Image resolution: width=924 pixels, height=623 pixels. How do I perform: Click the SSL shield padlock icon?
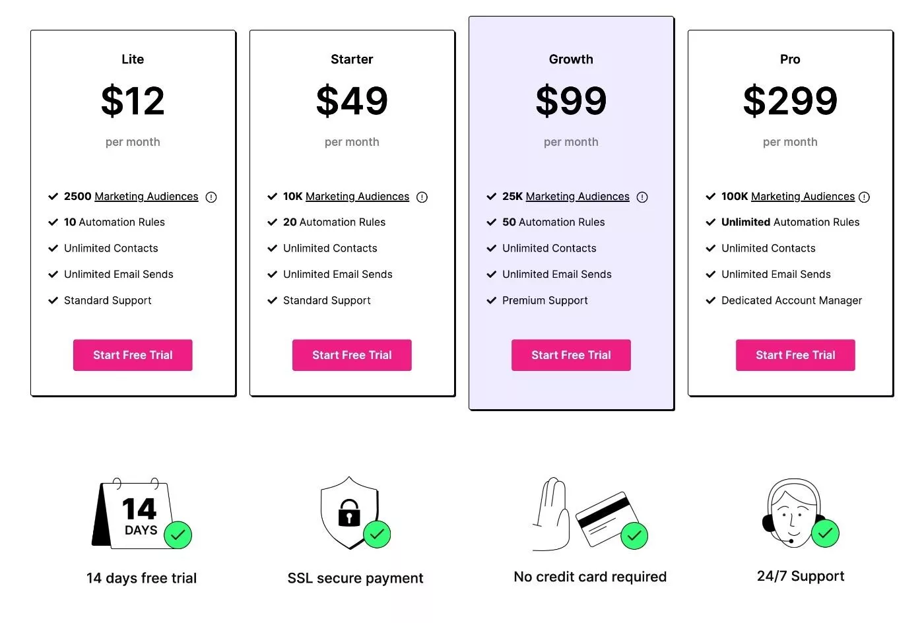tap(355, 513)
